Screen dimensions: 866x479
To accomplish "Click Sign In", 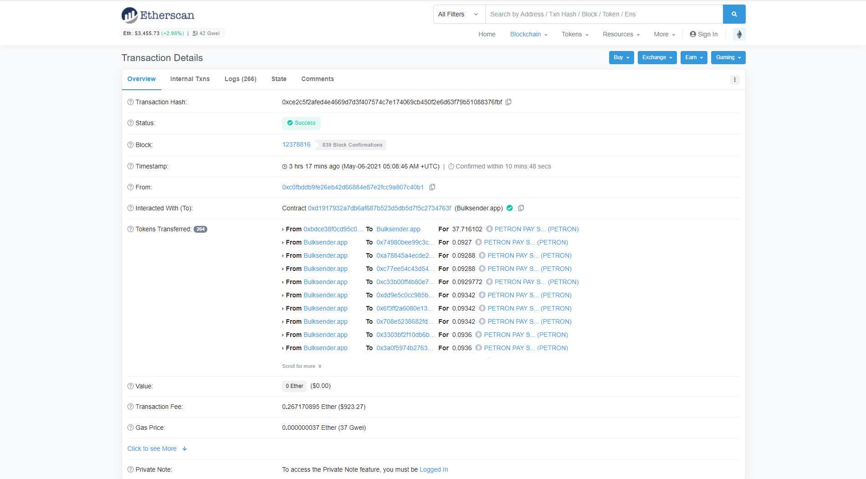I will pyautogui.click(x=704, y=34).
